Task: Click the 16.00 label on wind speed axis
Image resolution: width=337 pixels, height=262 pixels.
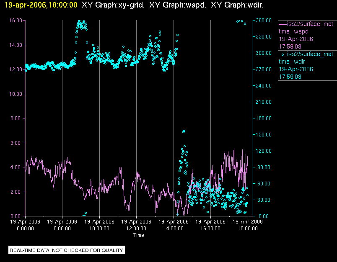Action: (x=16, y=21)
